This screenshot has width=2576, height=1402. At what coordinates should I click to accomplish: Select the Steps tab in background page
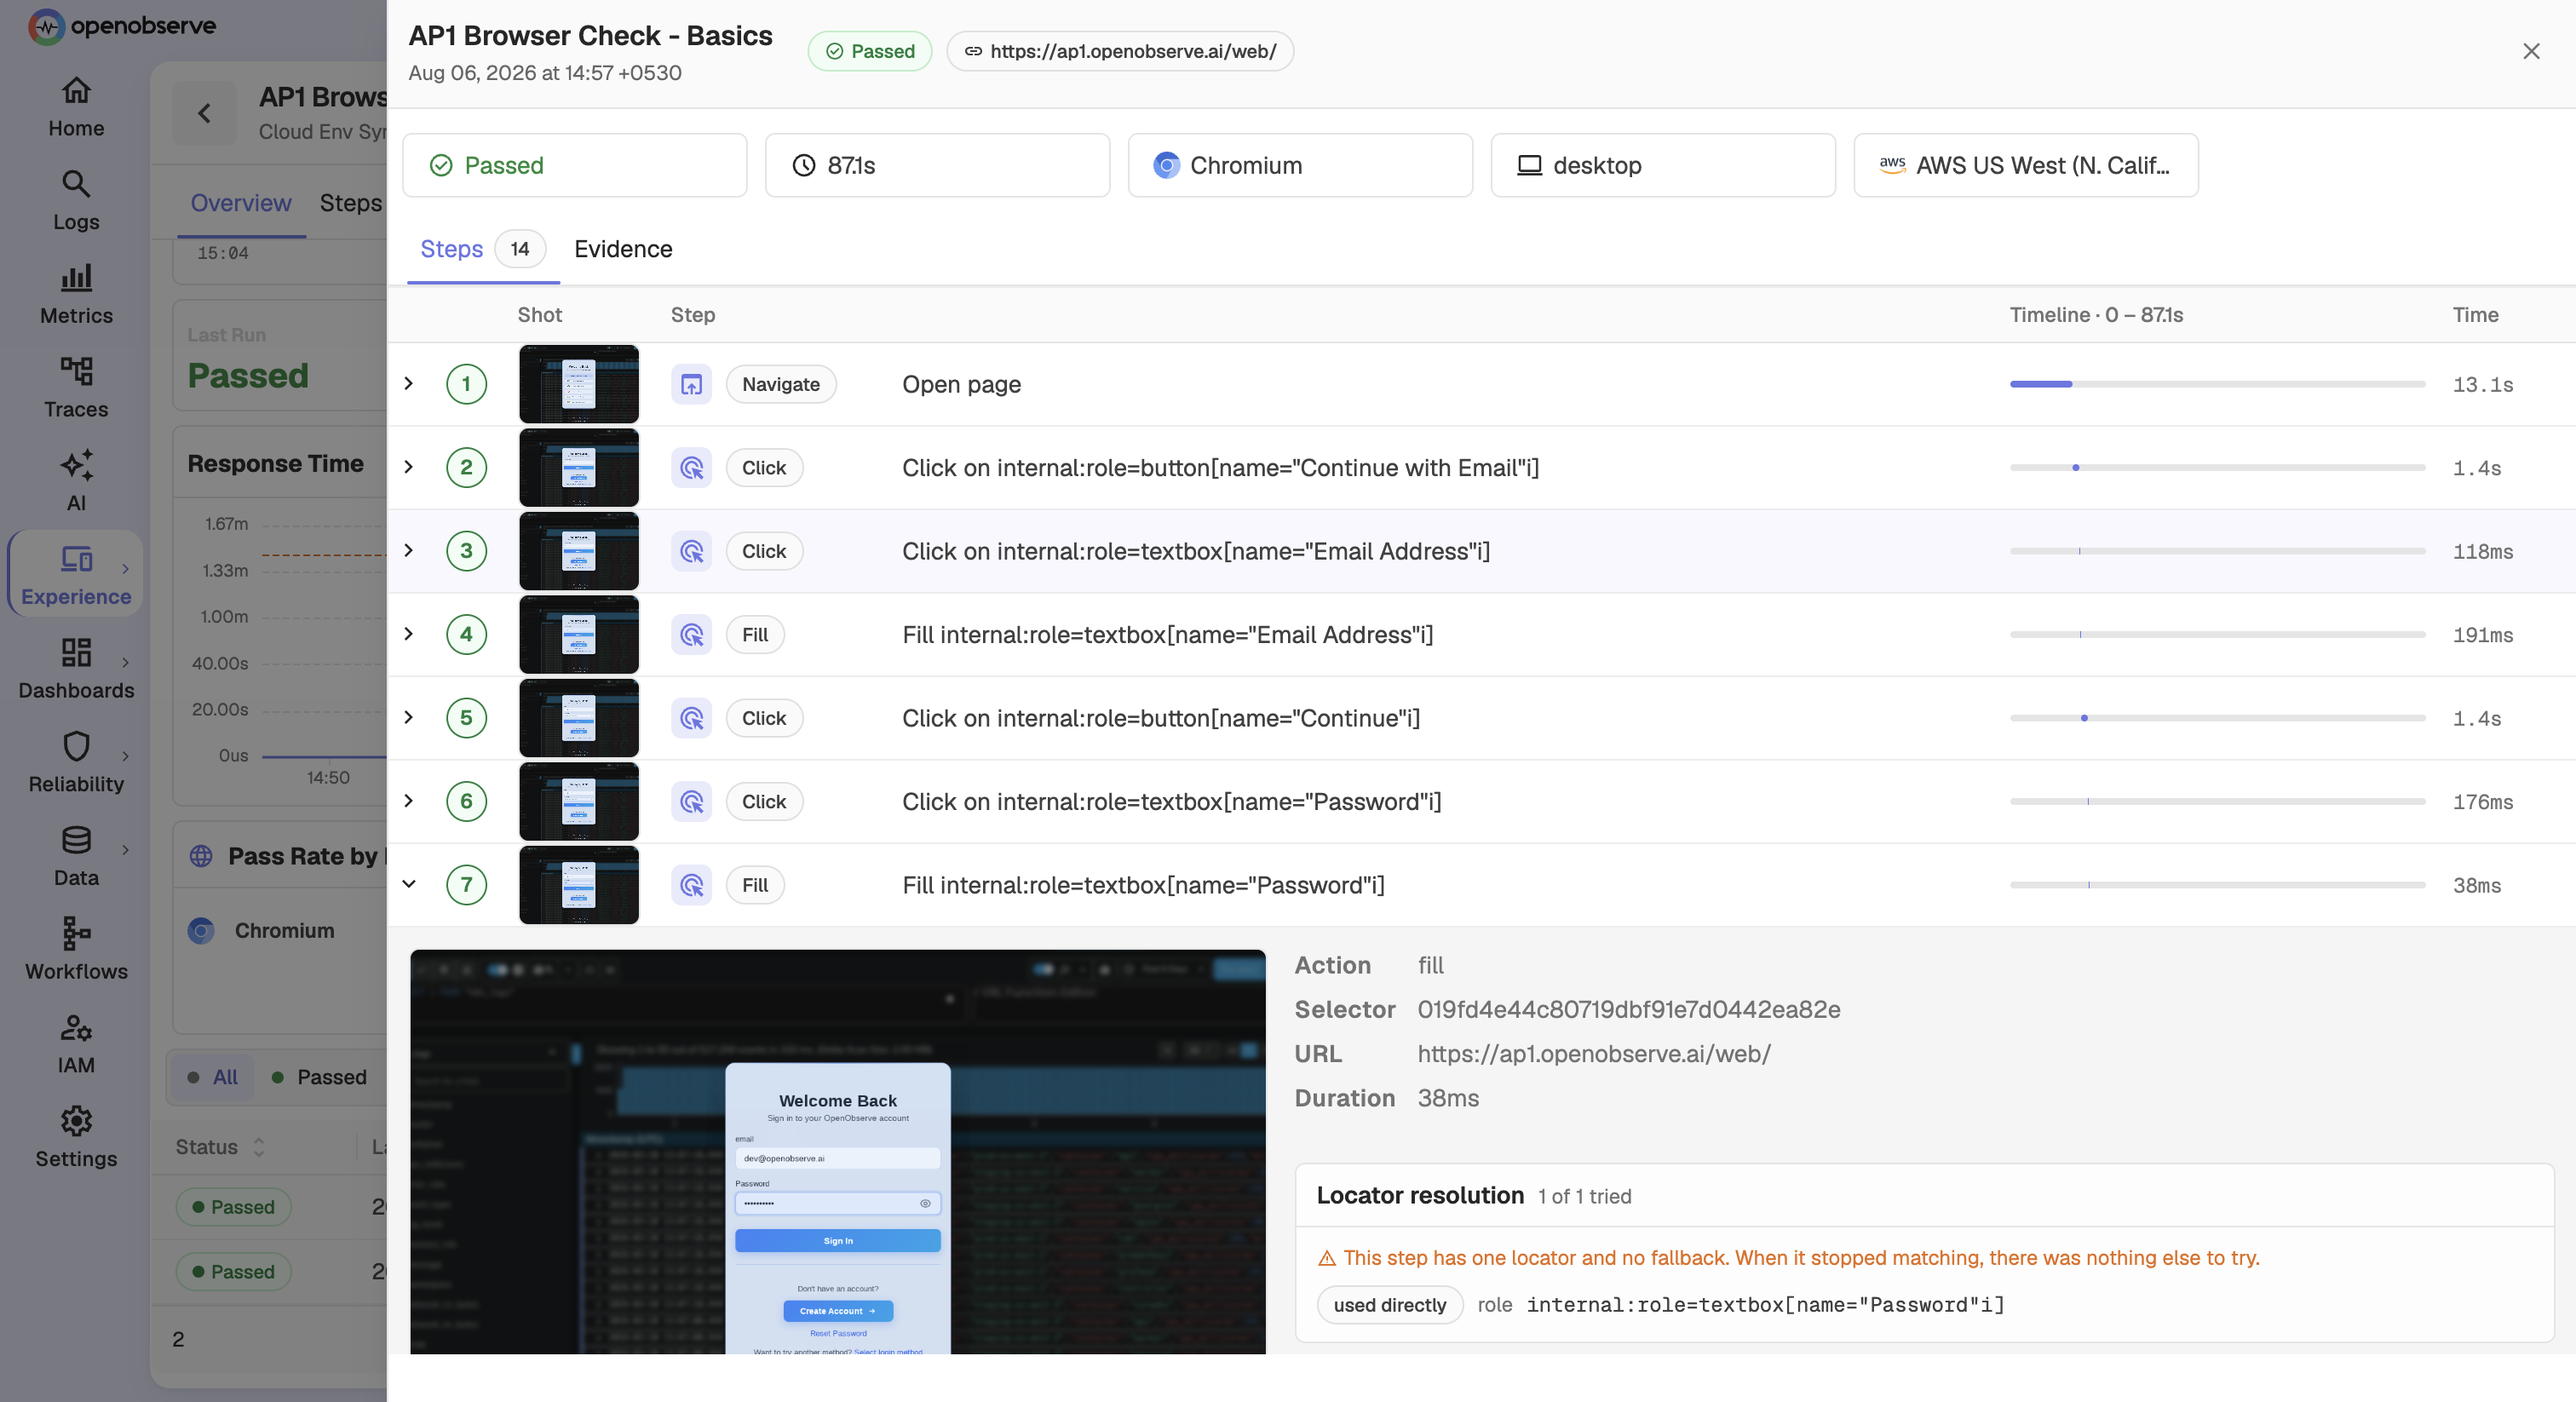pyautogui.click(x=351, y=203)
